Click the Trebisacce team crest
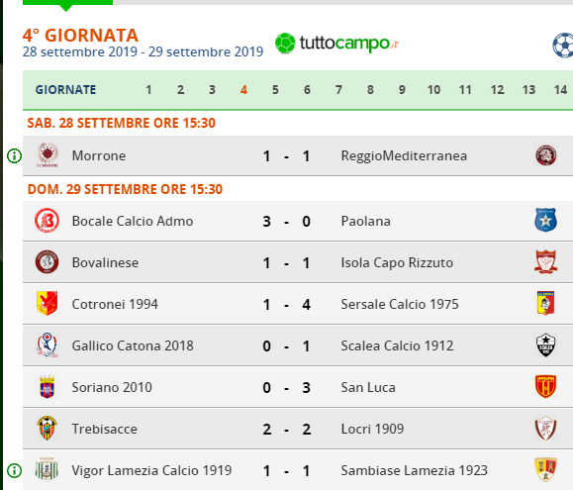Viewport: 573px width, 490px height. pyautogui.click(x=48, y=428)
